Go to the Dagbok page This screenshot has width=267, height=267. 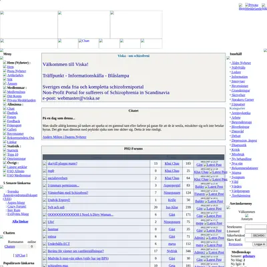pyautogui.click(x=13, y=113)
